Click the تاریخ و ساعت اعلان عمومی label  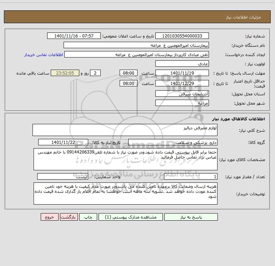(x=128, y=36)
